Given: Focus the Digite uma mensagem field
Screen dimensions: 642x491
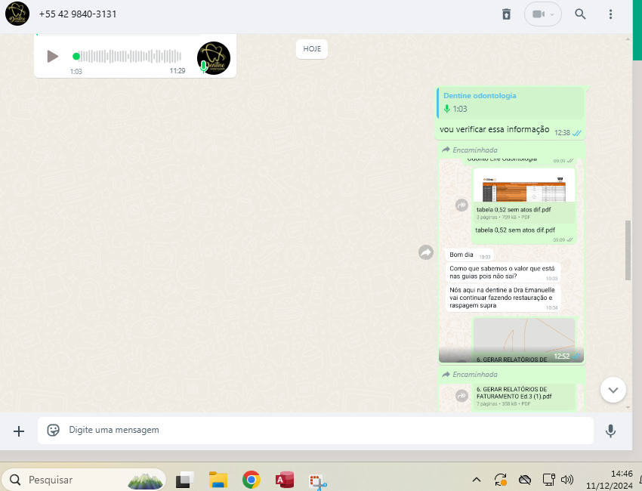Looking at the screenshot, I should (316, 430).
